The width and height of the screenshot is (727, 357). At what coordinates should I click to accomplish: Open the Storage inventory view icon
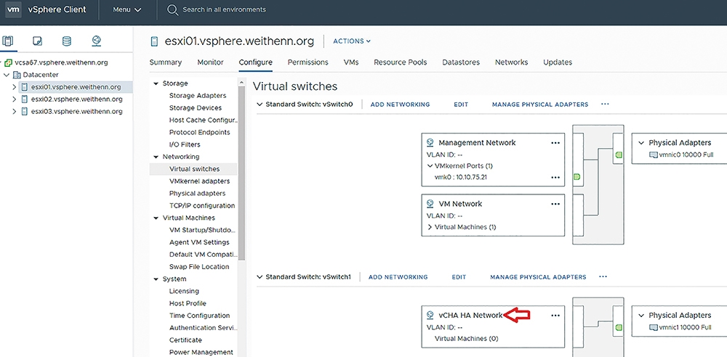(x=67, y=41)
